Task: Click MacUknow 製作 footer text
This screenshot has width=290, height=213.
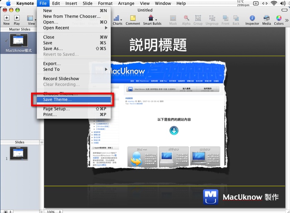Action: 251,197
